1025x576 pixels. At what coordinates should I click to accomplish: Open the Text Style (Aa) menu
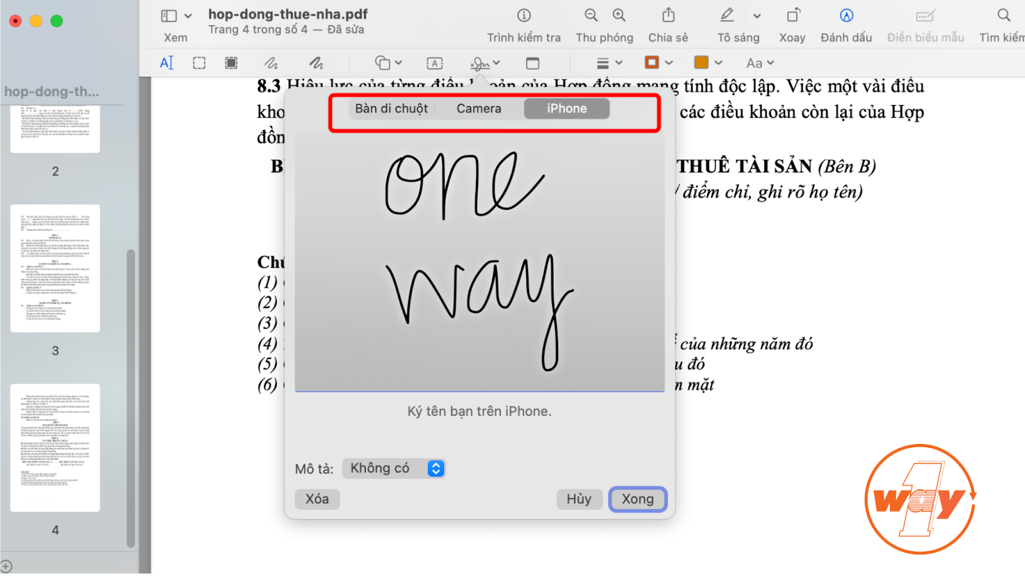(760, 63)
